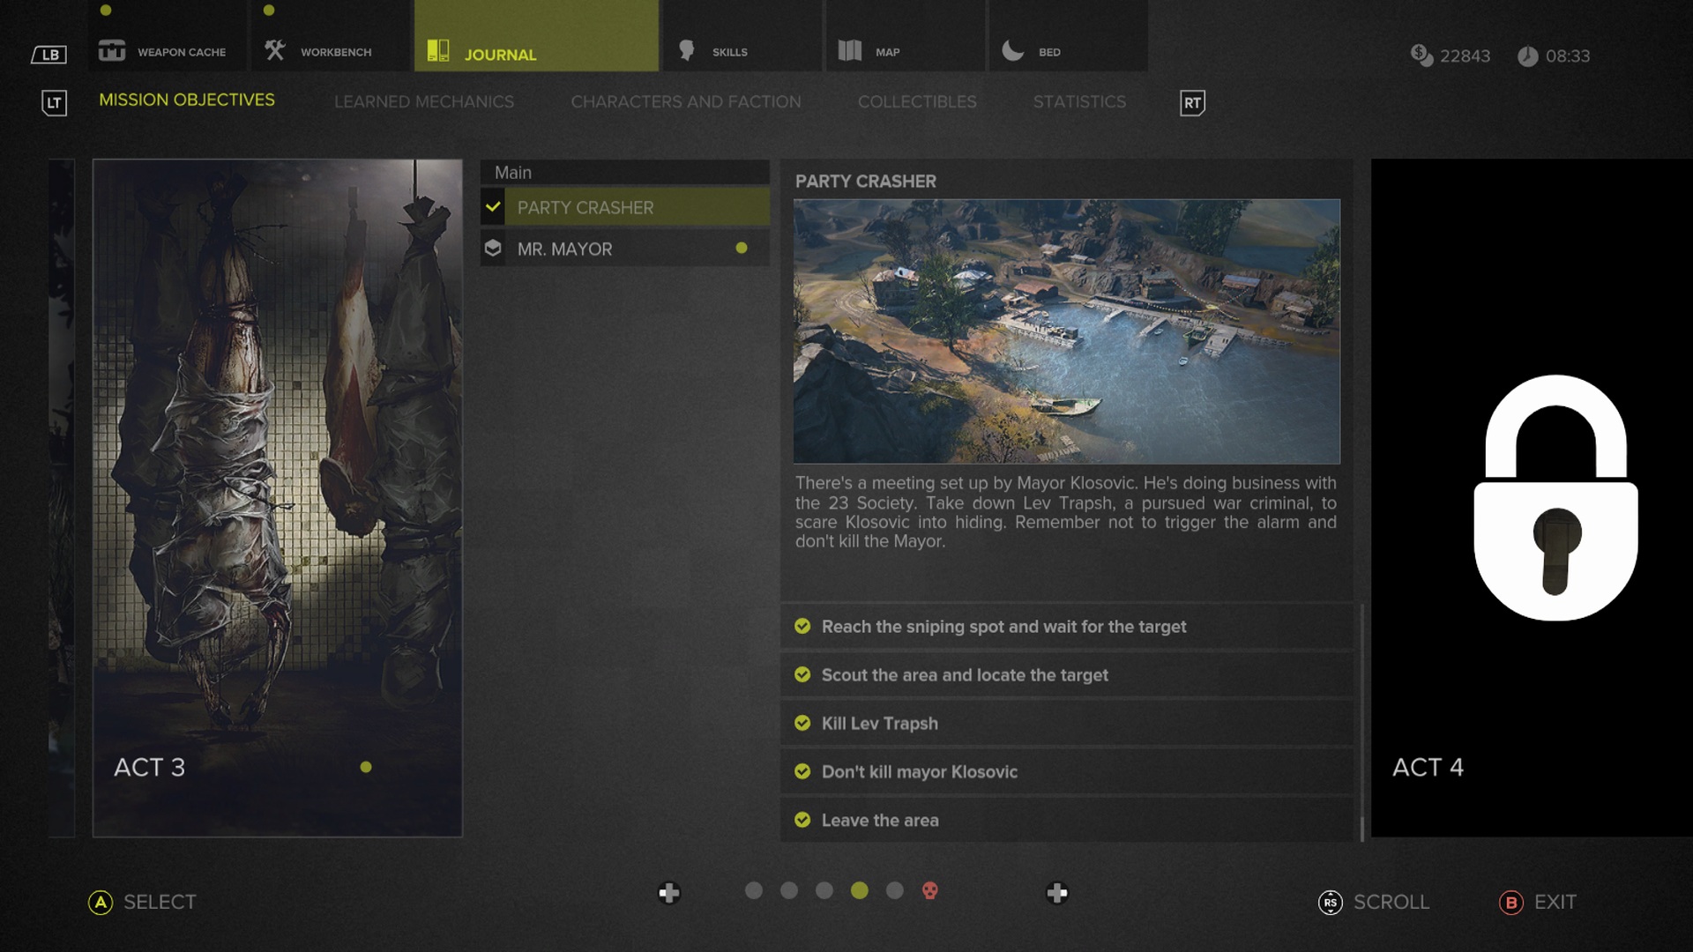Open the Workbench tab
The height and width of the screenshot is (952, 1693).
click(x=331, y=36)
